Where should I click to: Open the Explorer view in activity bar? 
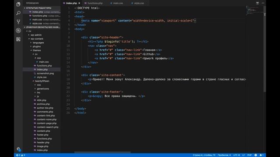click(x=18, y=4)
